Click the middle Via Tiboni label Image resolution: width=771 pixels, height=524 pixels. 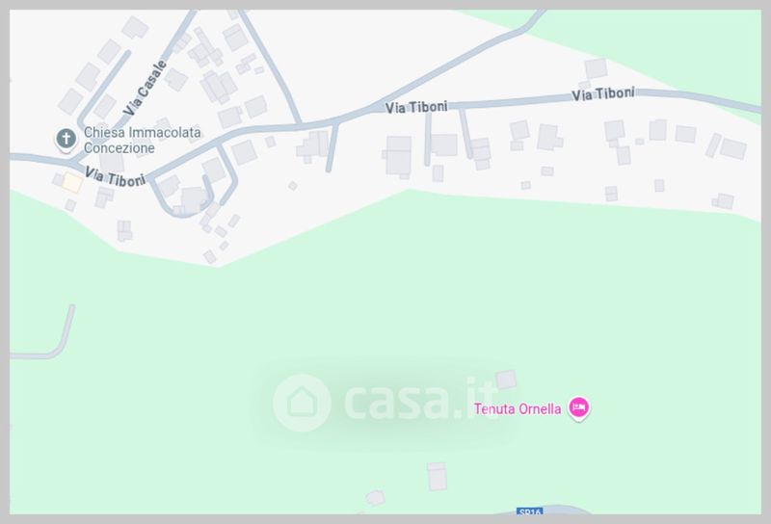coord(416,107)
